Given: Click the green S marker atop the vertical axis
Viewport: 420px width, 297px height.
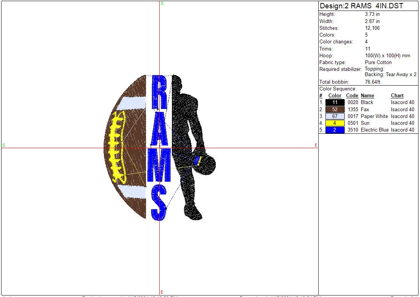Looking at the screenshot, I should (x=162, y=3).
